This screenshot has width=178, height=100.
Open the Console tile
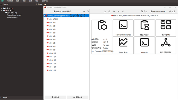click(x=144, y=46)
